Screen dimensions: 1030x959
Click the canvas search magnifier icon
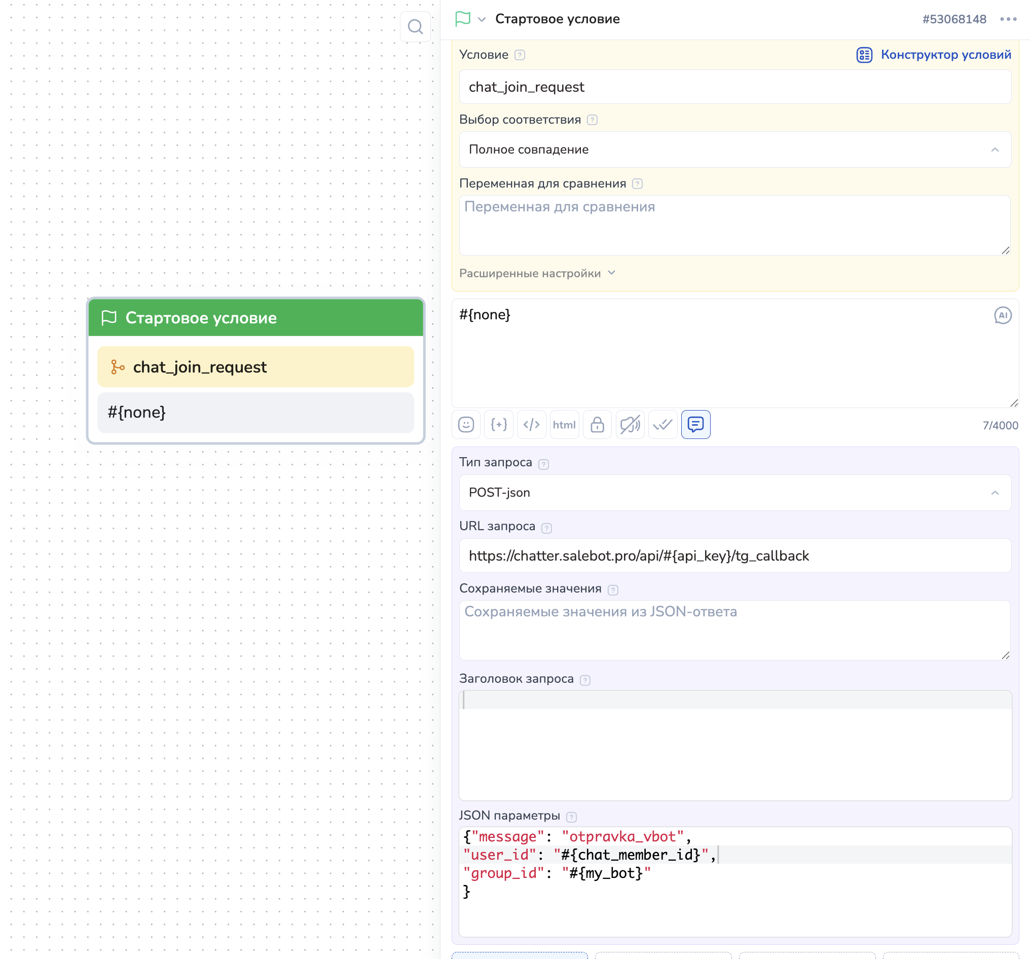[415, 26]
